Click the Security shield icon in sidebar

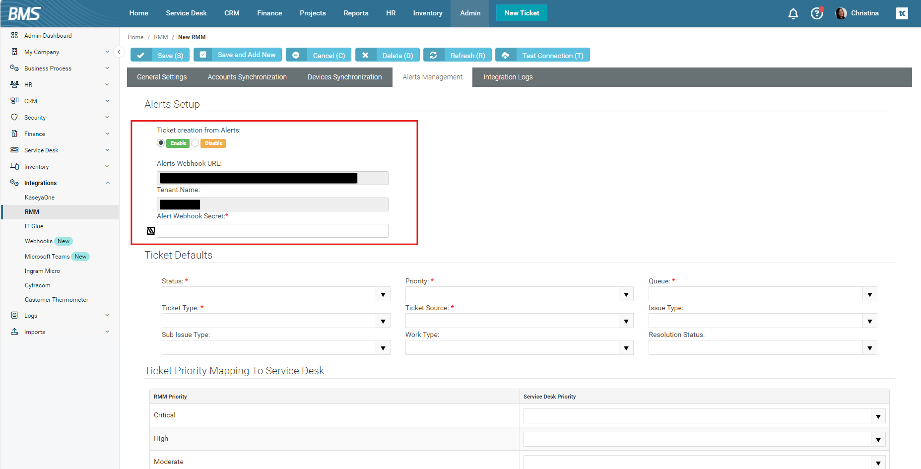(x=14, y=117)
